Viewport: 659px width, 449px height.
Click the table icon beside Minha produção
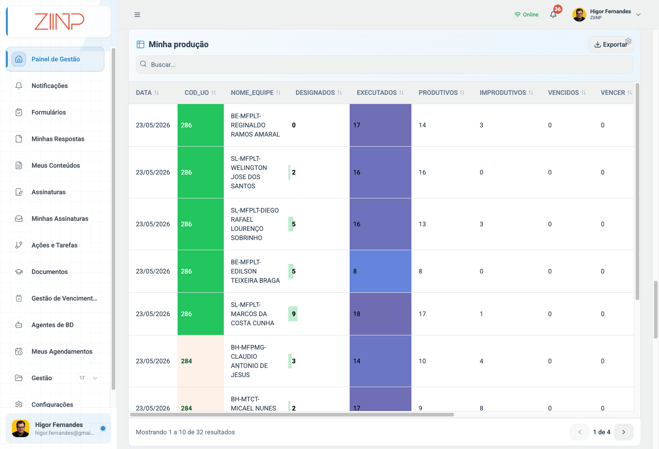pyautogui.click(x=140, y=44)
